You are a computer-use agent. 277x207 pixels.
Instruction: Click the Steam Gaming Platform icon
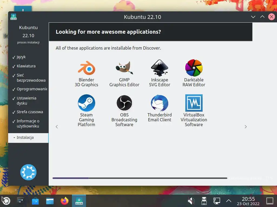[86, 103]
